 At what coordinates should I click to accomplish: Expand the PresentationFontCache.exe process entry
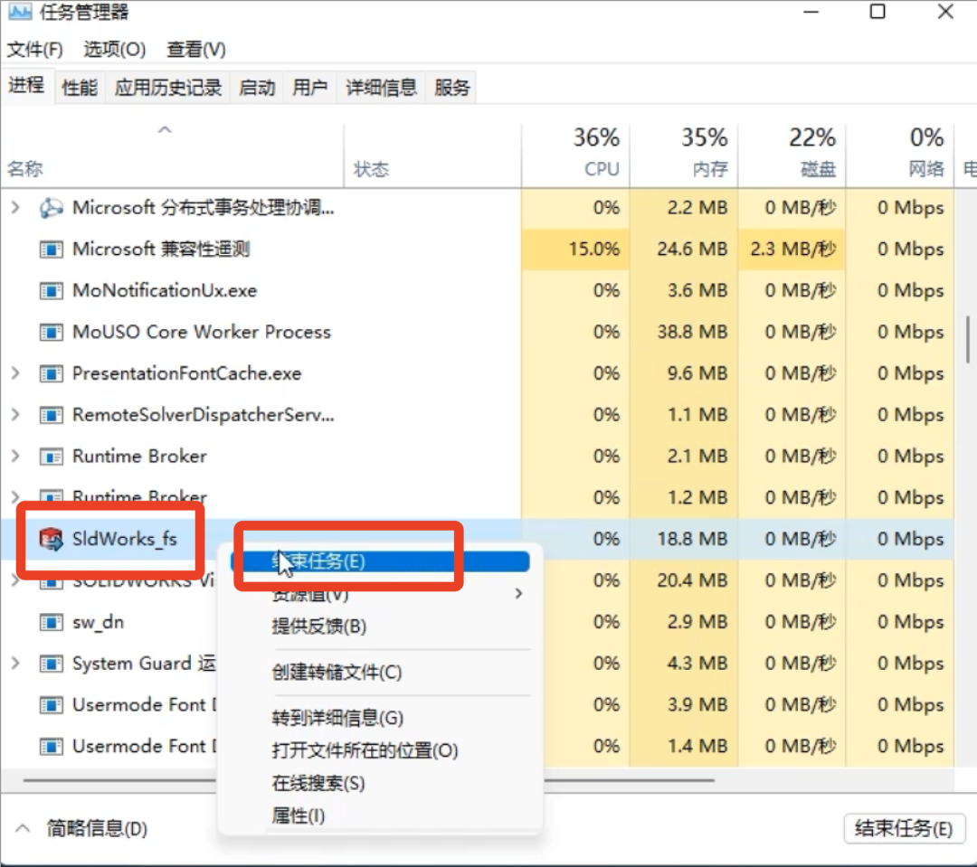[x=16, y=373]
